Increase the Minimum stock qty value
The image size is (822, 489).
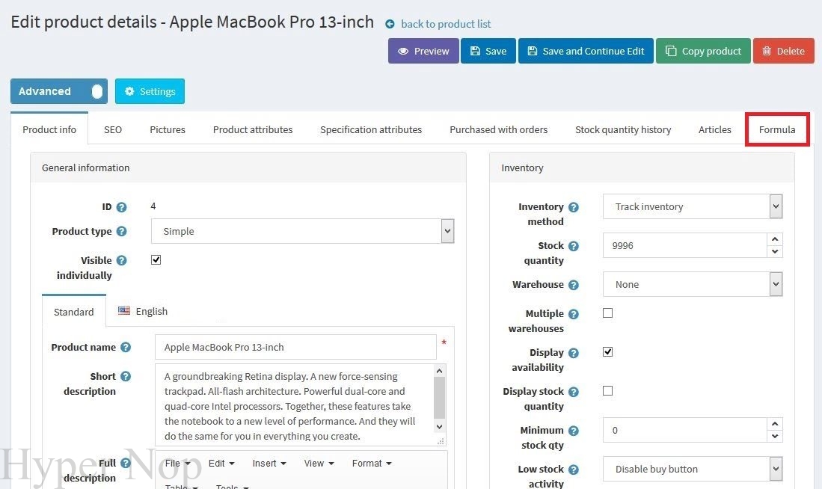(775, 424)
